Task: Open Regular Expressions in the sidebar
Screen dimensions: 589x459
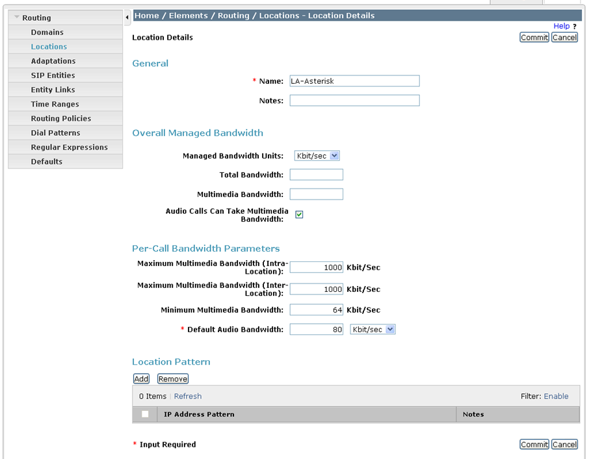Action: pyautogui.click(x=69, y=147)
